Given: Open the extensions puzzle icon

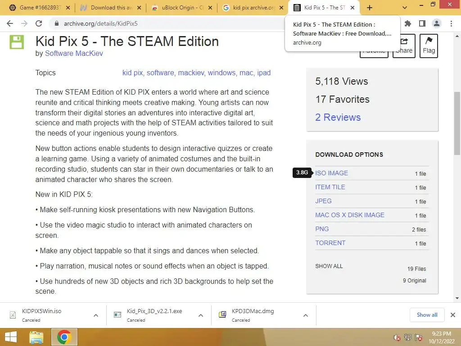Looking at the screenshot, I should point(408,23).
